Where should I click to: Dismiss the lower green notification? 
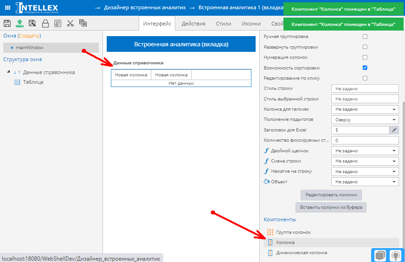343,24
